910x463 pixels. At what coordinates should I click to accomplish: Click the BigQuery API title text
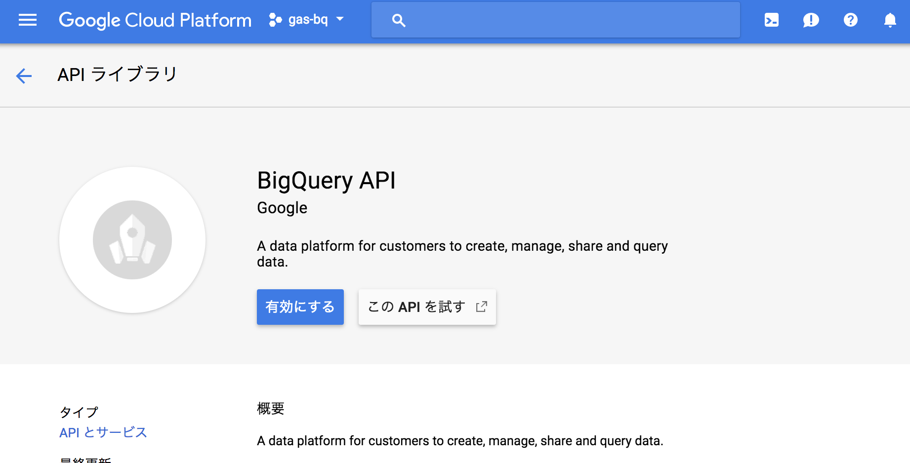point(326,181)
